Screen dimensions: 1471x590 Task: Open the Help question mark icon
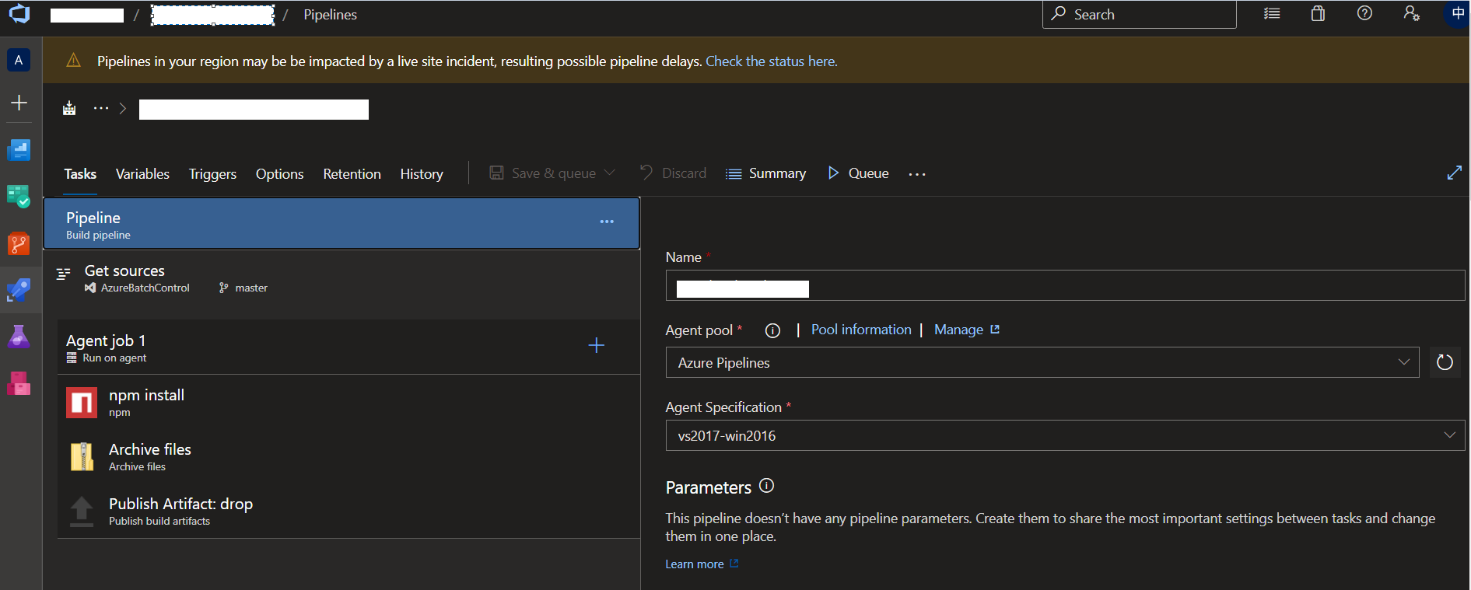point(1364,13)
